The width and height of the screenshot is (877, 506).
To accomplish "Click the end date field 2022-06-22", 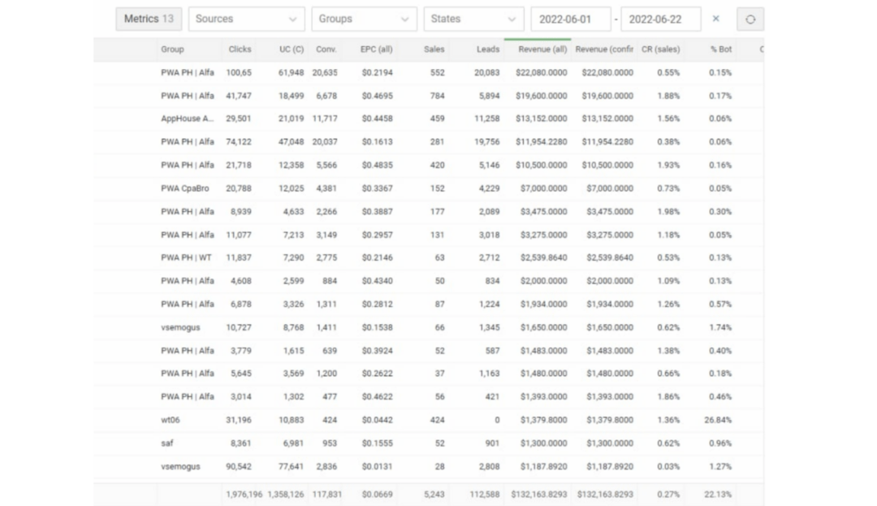I will (660, 19).
